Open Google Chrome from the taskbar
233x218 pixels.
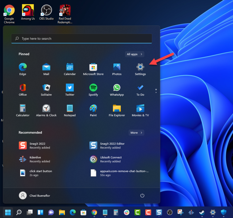point(94,212)
